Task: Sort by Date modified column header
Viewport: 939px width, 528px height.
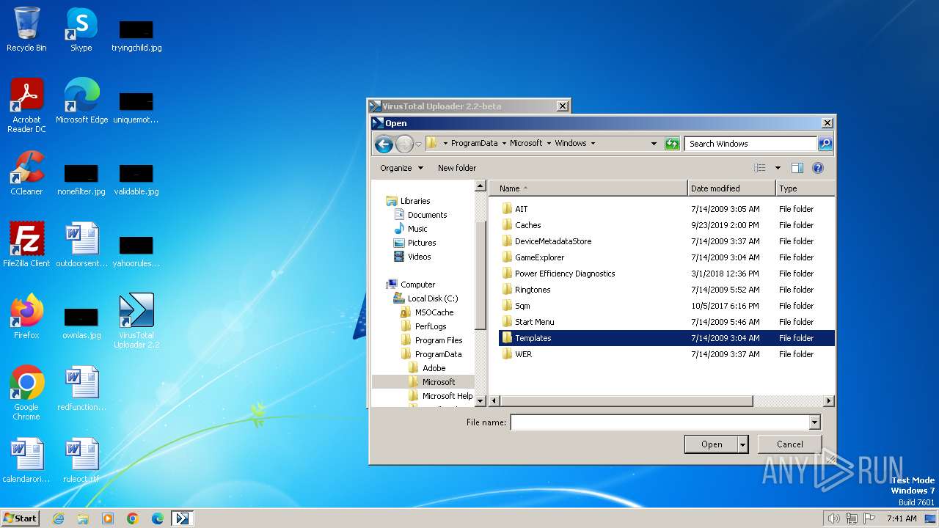Action: pos(731,188)
